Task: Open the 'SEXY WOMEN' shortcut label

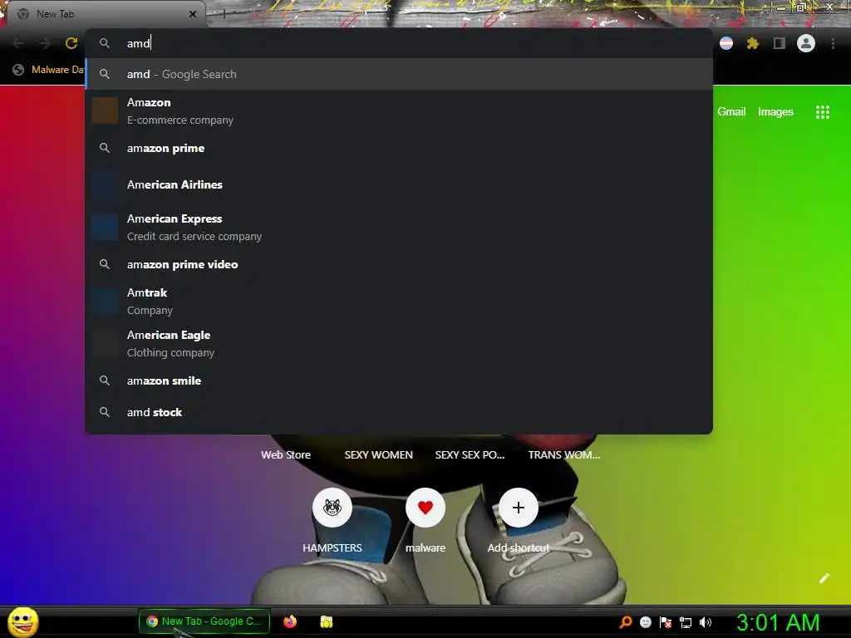Action: click(x=378, y=454)
